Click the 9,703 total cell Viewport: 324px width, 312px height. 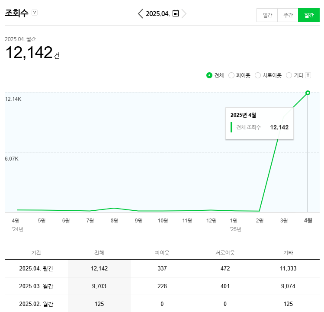(x=99, y=286)
